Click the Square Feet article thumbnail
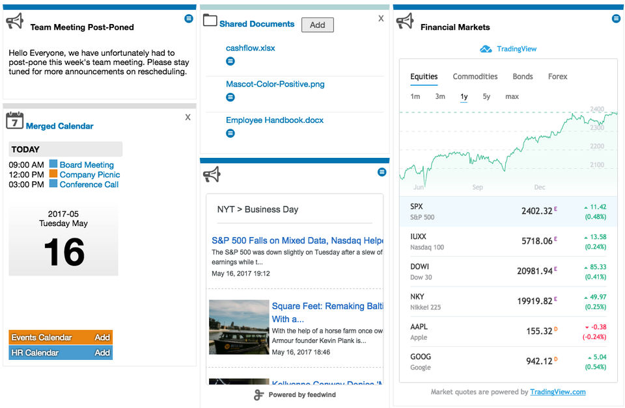Viewport: 625px width, 408px height. click(x=239, y=327)
